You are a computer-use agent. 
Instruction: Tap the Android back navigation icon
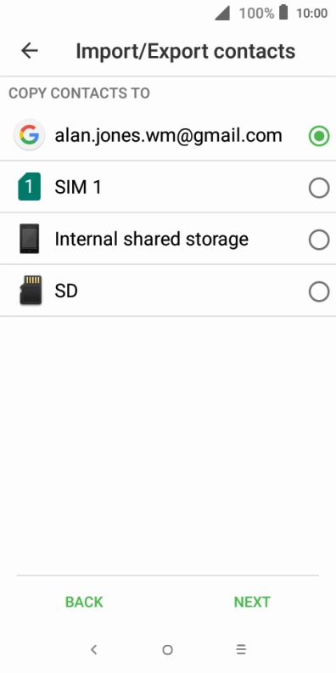pos(94,649)
